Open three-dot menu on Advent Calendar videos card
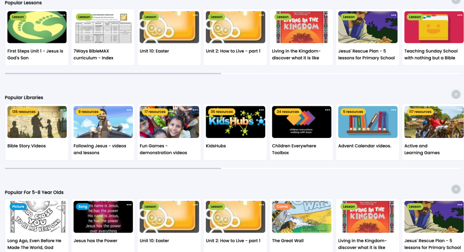This screenshot has width=464, height=252. click(394, 110)
